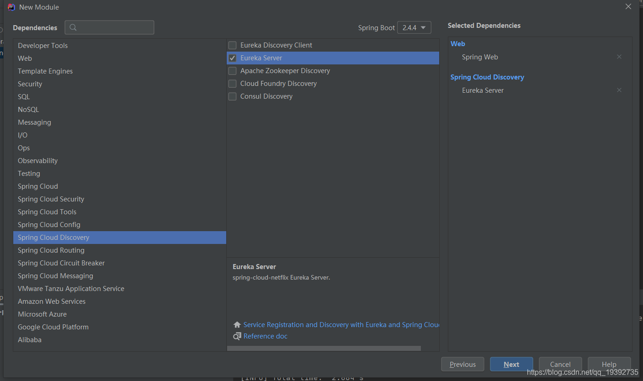Select the Spring Cloud category
The height and width of the screenshot is (381, 643).
click(x=120, y=186)
